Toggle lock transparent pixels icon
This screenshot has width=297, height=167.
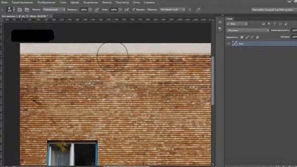tap(242, 37)
